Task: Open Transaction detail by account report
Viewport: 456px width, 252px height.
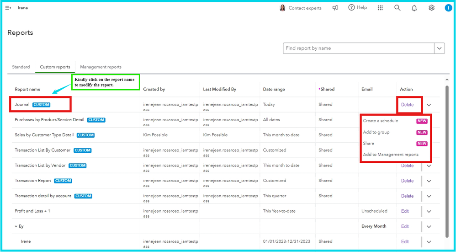Action: [x=43, y=196]
